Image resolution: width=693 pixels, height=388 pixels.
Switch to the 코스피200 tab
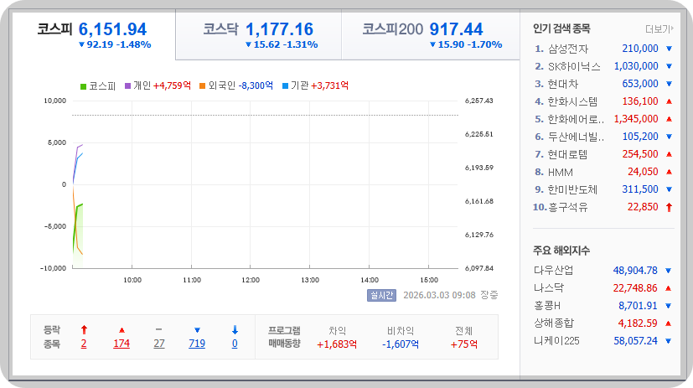431,36
